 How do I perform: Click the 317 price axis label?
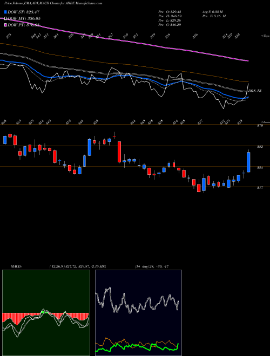(x=260, y=188)
